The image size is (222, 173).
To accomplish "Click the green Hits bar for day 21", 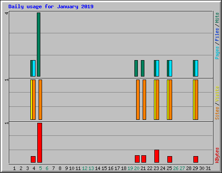I will click(143, 68).
